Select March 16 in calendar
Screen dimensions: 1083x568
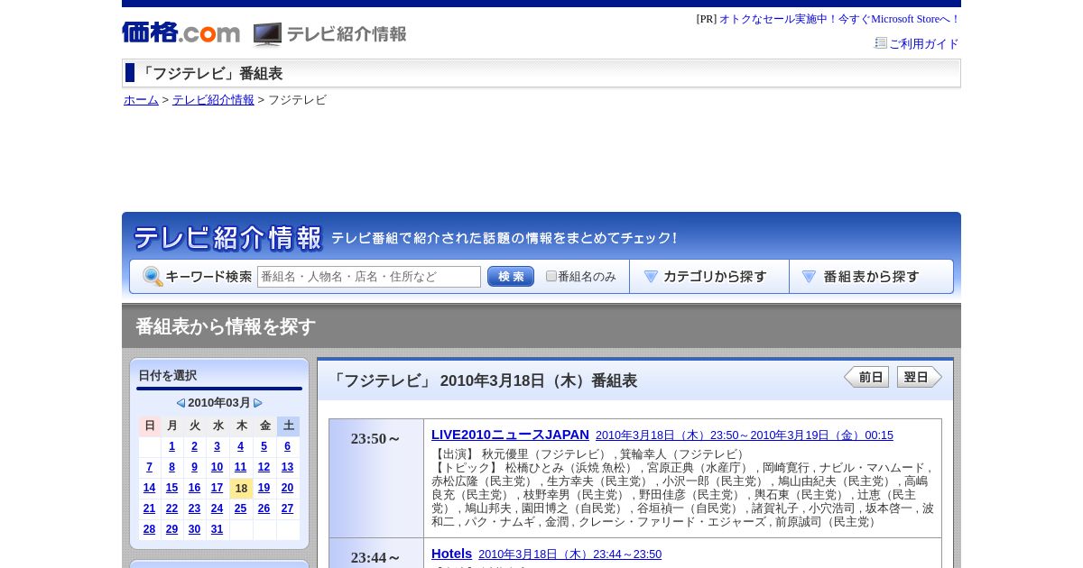pyautogui.click(x=194, y=488)
